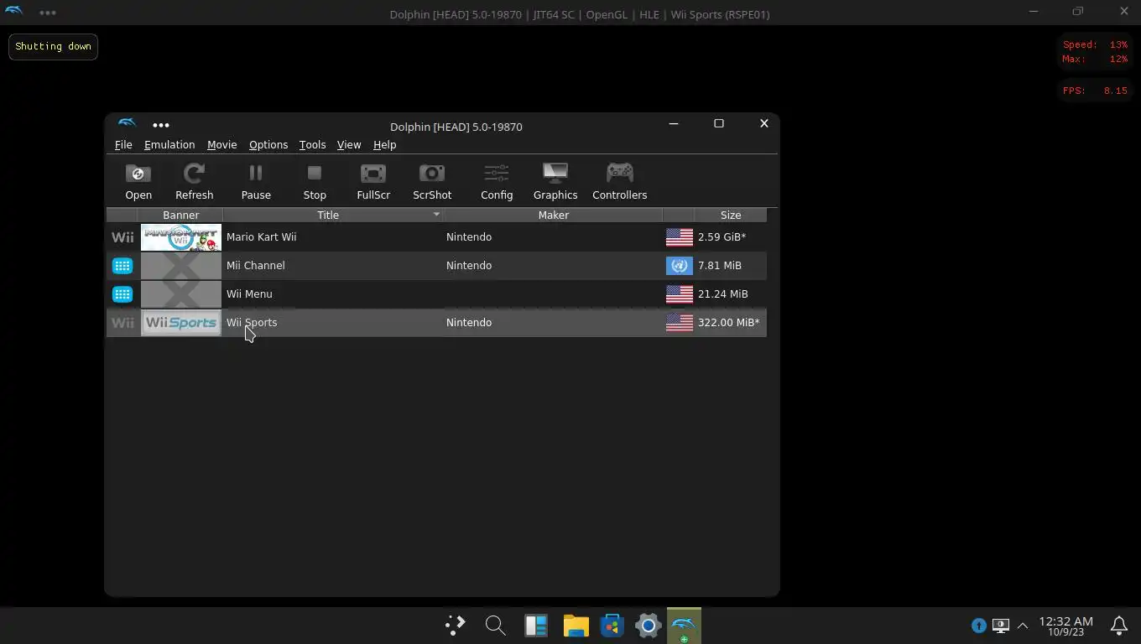Click the UN world flag in Mii Channel row
The image size is (1141, 644).
[x=680, y=266]
